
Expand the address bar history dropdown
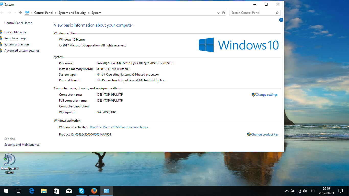(218, 13)
